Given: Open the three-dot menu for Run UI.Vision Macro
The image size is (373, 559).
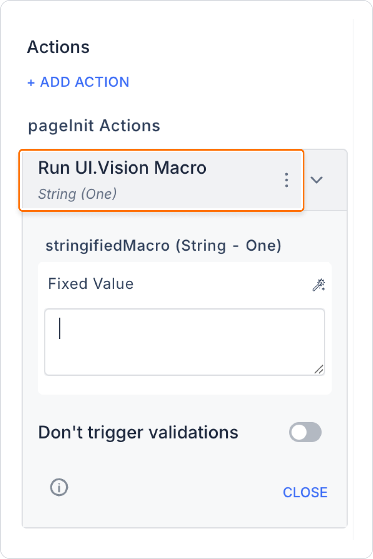Looking at the screenshot, I should 286,180.
